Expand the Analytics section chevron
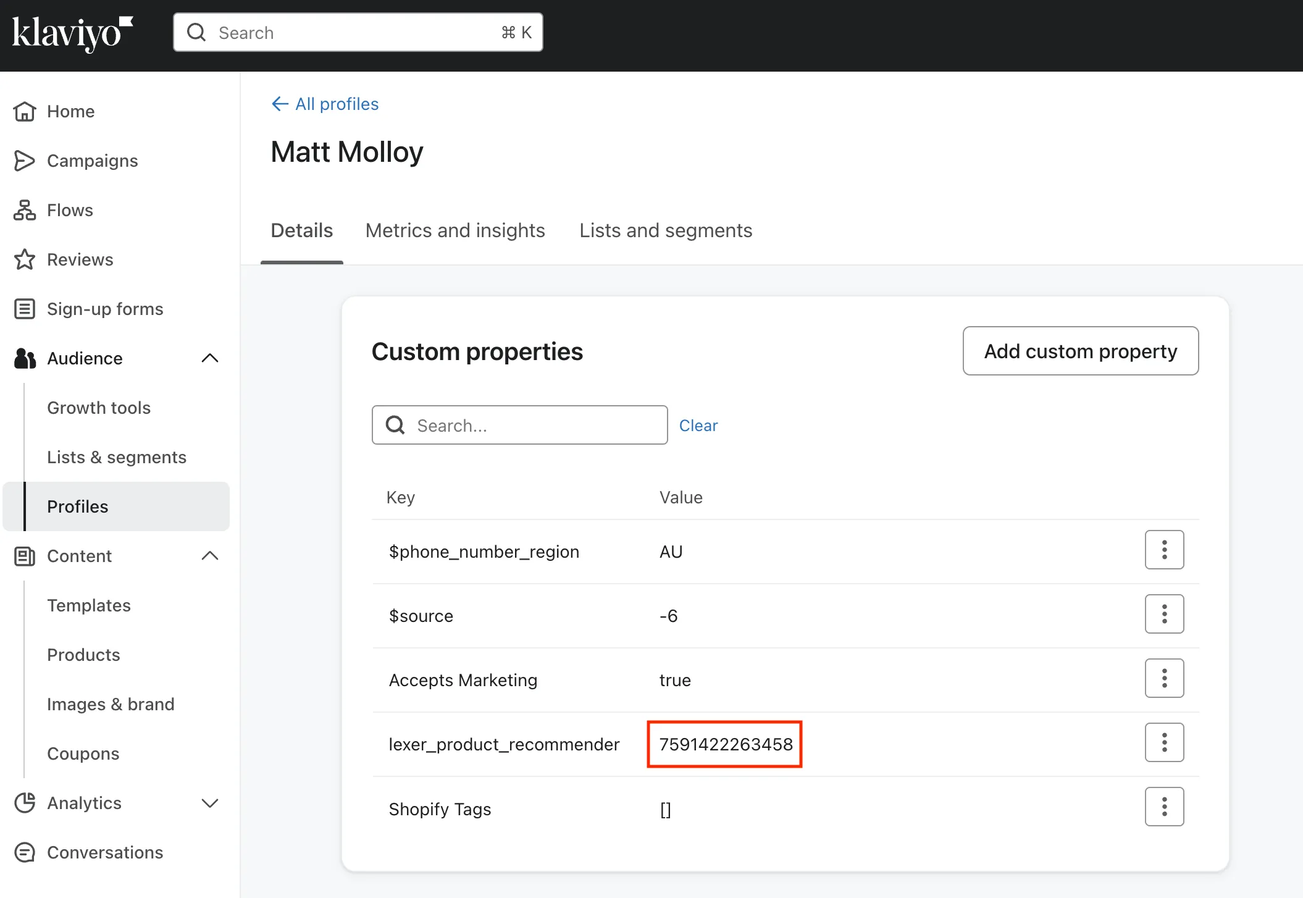This screenshot has height=898, width=1303. tap(210, 803)
